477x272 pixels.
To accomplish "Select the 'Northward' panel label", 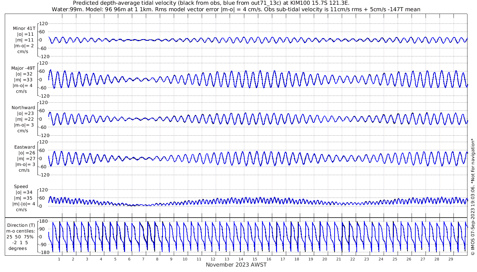I will pos(24,108).
